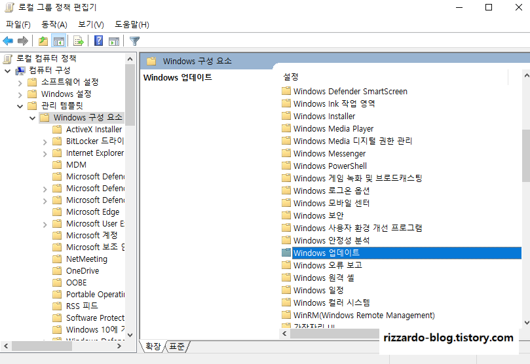Collapse the 관리 템플릿 node
The image size is (530, 364).
20,106
